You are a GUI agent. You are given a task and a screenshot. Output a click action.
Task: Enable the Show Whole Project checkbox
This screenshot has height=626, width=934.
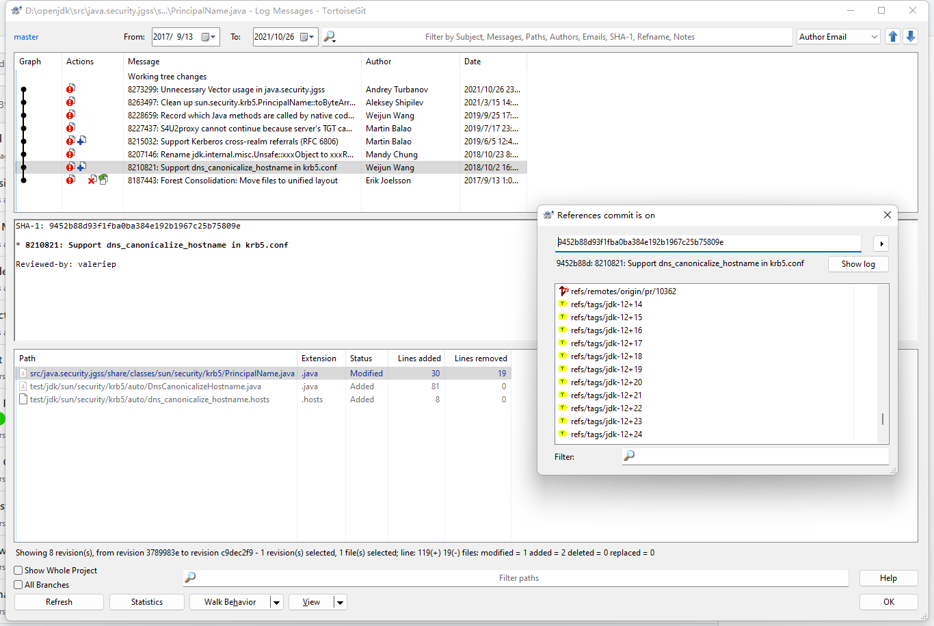point(19,571)
